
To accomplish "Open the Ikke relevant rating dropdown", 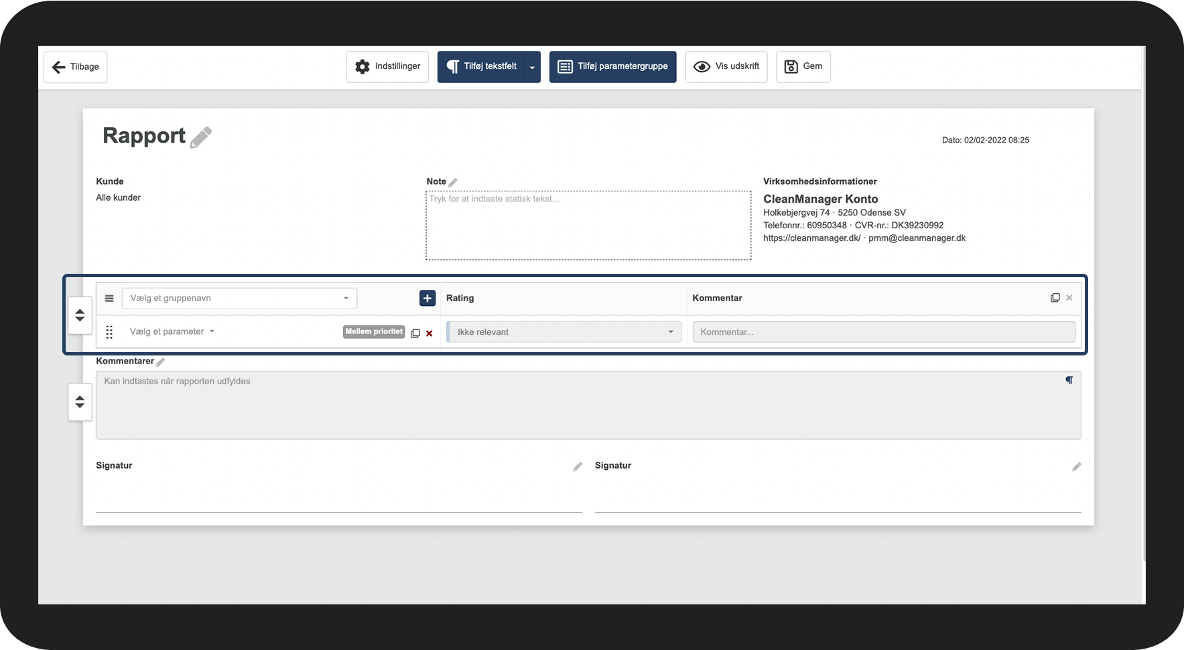I will click(564, 332).
